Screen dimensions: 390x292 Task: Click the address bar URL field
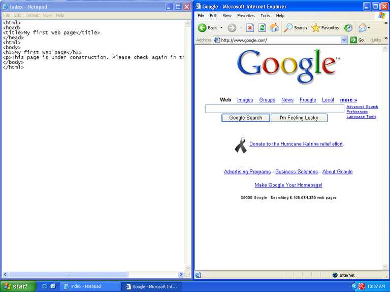click(x=280, y=40)
